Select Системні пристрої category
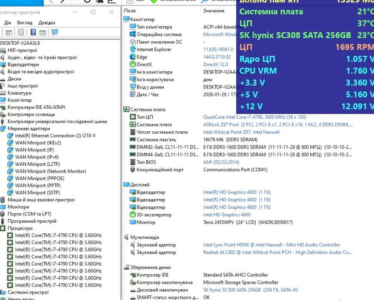This screenshot has height=300, width=374. (x=28, y=292)
